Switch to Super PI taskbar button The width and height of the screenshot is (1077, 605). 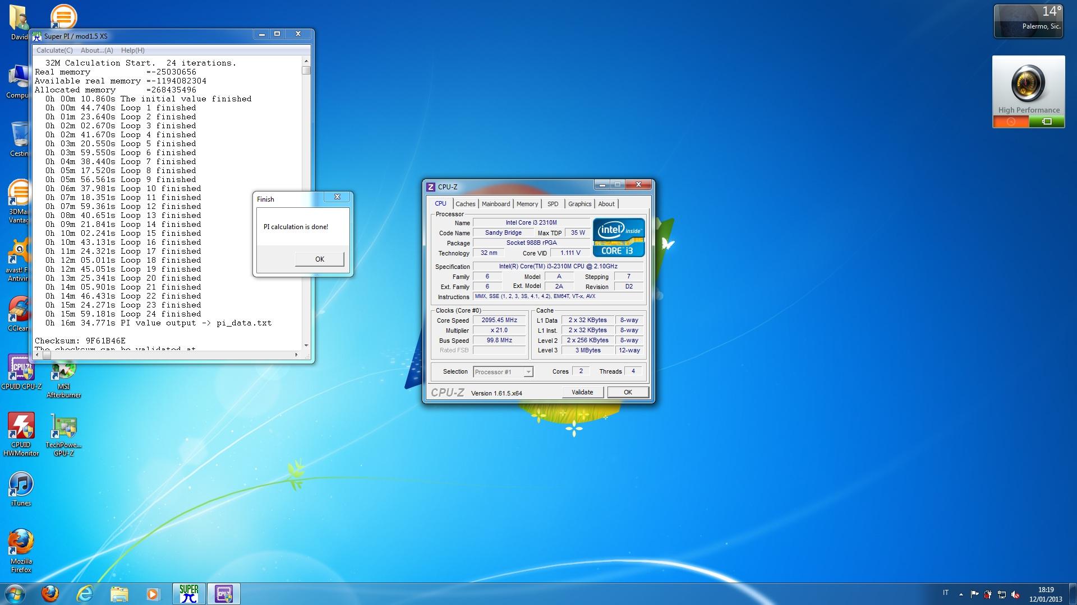click(x=189, y=594)
